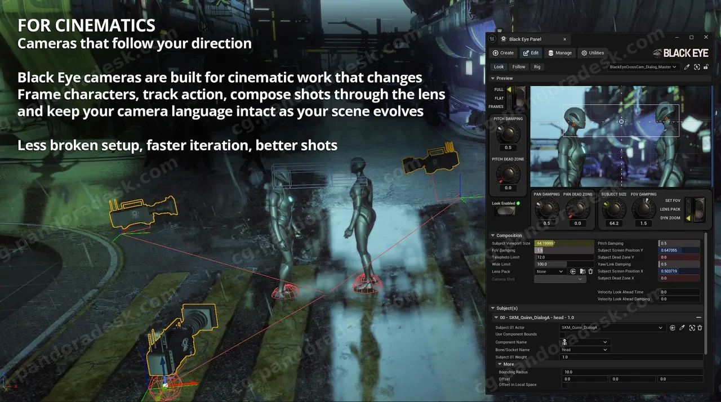Delete the Lens Pack with the trash icon
Image resolution: width=721 pixels, height=402 pixels.
pyautogui.click(x=590, y=271)
